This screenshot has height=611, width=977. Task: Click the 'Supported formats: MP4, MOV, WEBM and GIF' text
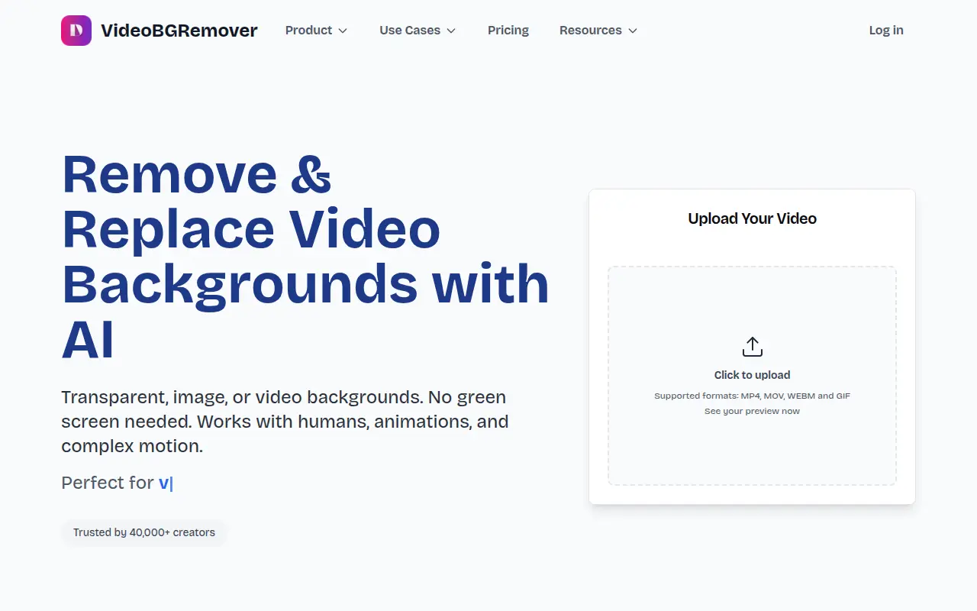[753, 396]
